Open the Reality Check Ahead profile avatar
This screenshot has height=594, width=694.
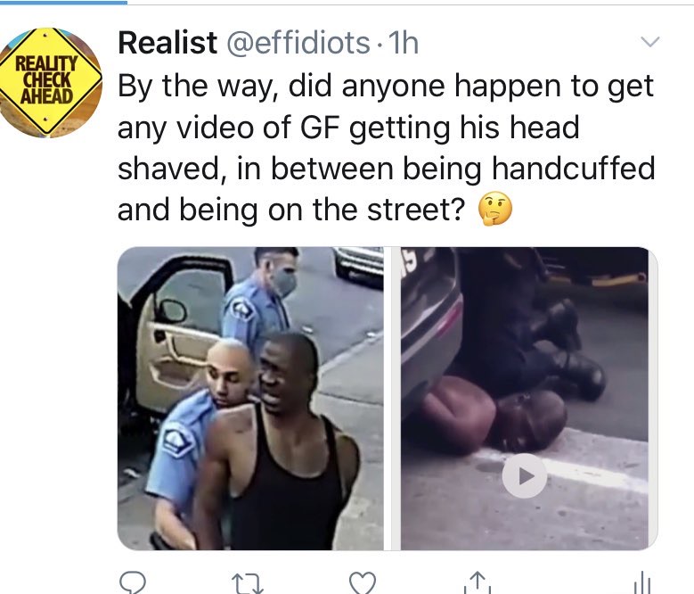click(49, 82)
